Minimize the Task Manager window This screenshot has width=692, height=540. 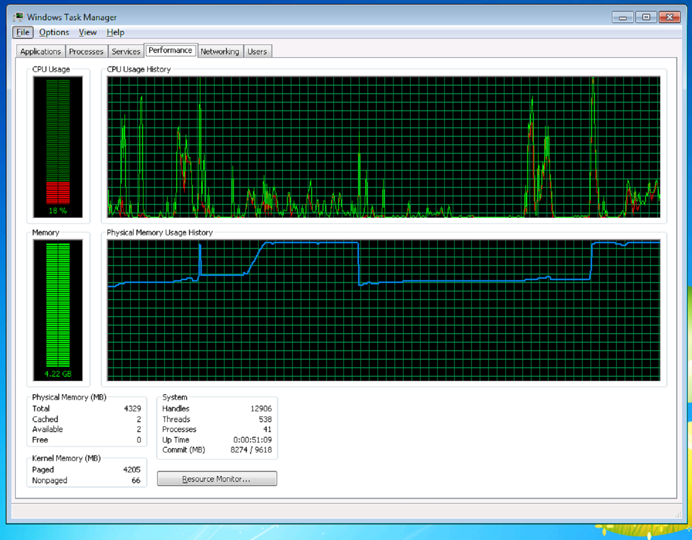(x=623, y=17)
